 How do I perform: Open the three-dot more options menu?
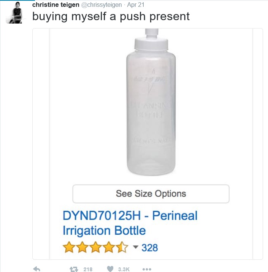pos(147,269)
